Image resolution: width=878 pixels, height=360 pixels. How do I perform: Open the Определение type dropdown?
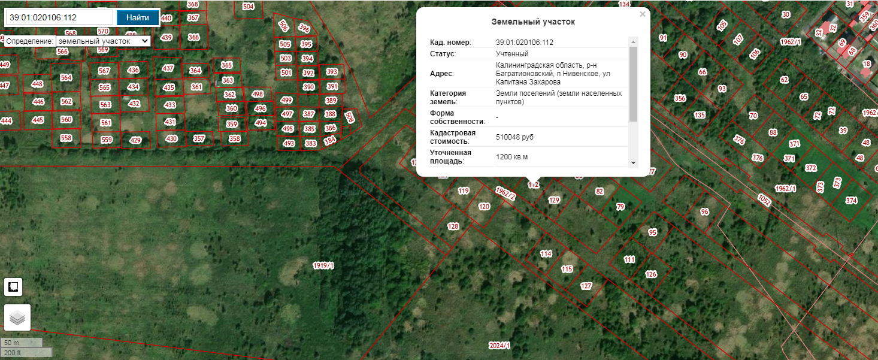(x=103, y=41)
